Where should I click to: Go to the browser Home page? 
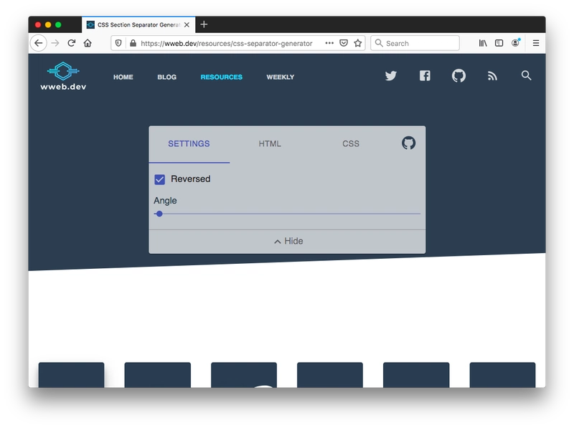(88, 43)
